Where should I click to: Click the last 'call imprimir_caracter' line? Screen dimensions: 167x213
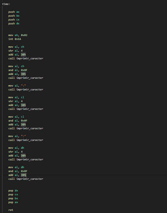[26, 179]
